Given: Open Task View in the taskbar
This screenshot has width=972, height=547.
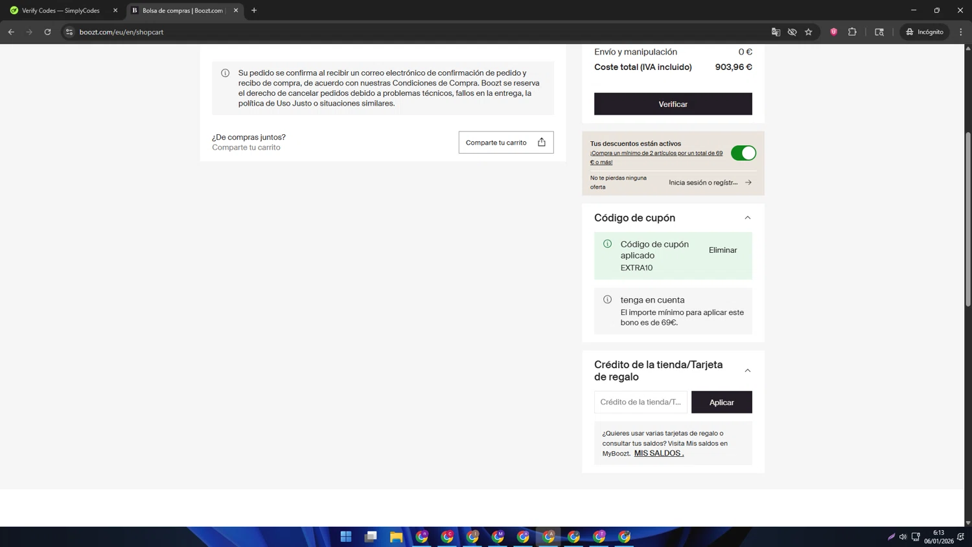Looking at the screenshot, I should point(371,537).
